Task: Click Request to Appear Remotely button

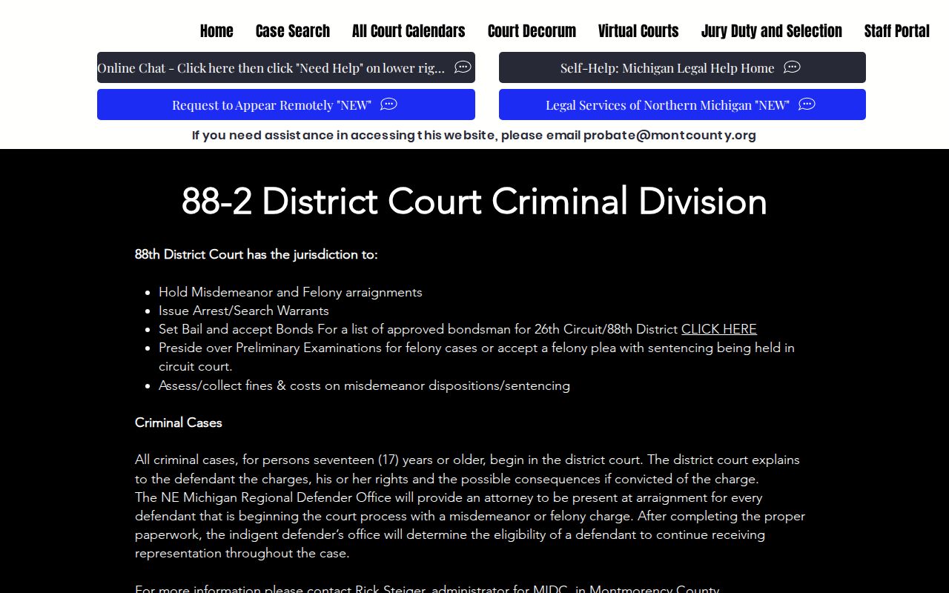Action: click(x=286, y=105)
